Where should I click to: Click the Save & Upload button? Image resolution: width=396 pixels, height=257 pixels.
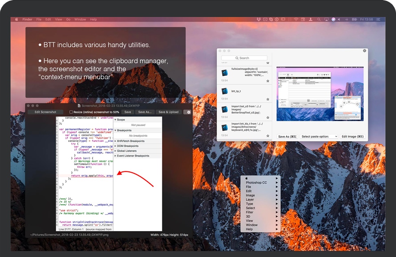[169, 112]
